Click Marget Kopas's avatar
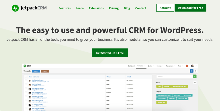 coord(30,89)
